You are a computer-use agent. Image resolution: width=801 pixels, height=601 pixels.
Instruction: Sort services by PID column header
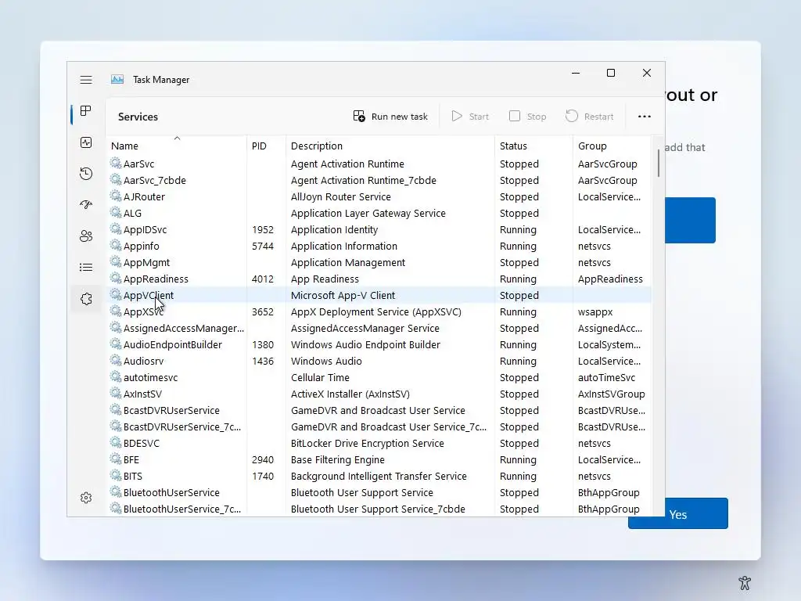click(x=266, y=146)
